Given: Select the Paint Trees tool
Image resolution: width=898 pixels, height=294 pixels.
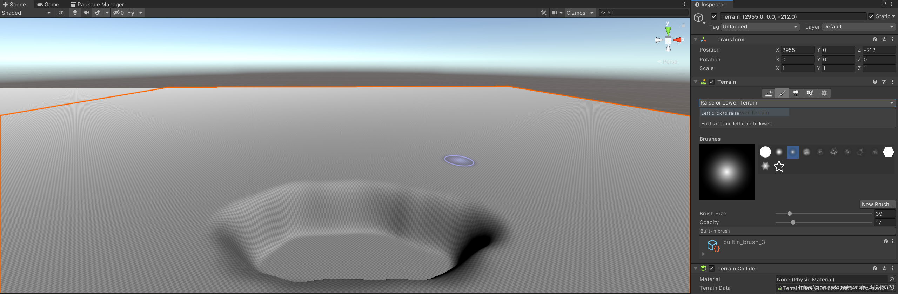Looking at the screenshot, I should tap(796, 93).
